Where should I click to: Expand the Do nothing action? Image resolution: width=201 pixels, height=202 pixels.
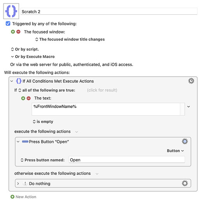(18, 184)
